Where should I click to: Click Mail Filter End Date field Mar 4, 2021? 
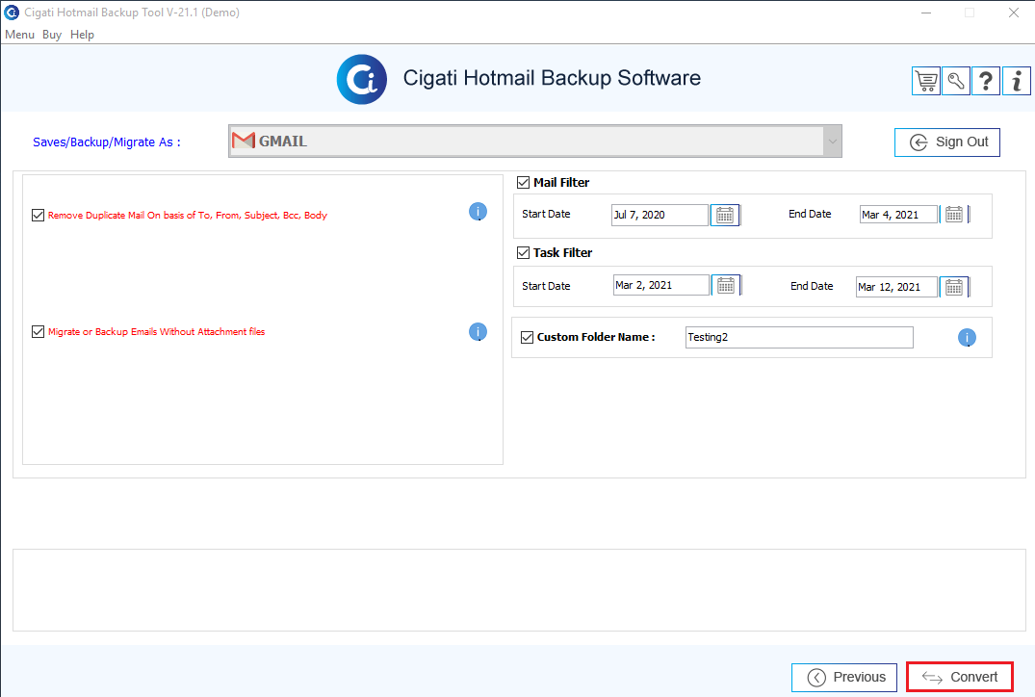898,215
